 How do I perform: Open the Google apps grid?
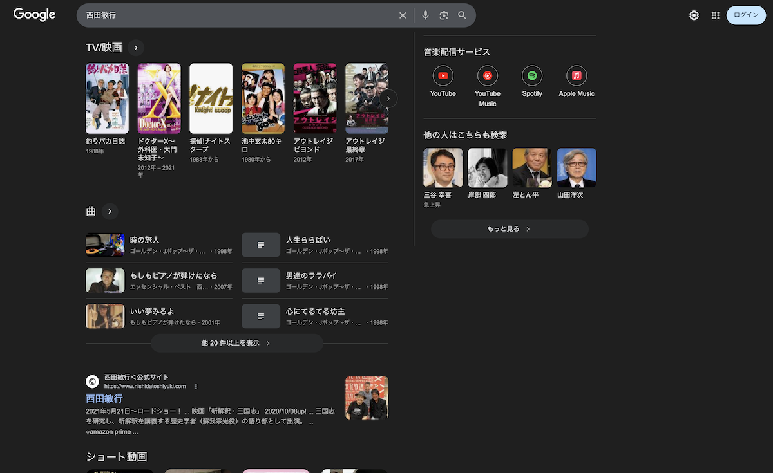pos(715,15)
